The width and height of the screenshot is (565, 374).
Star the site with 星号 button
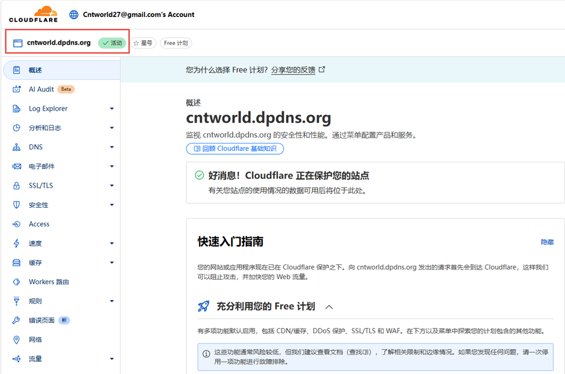click(143, 43)
